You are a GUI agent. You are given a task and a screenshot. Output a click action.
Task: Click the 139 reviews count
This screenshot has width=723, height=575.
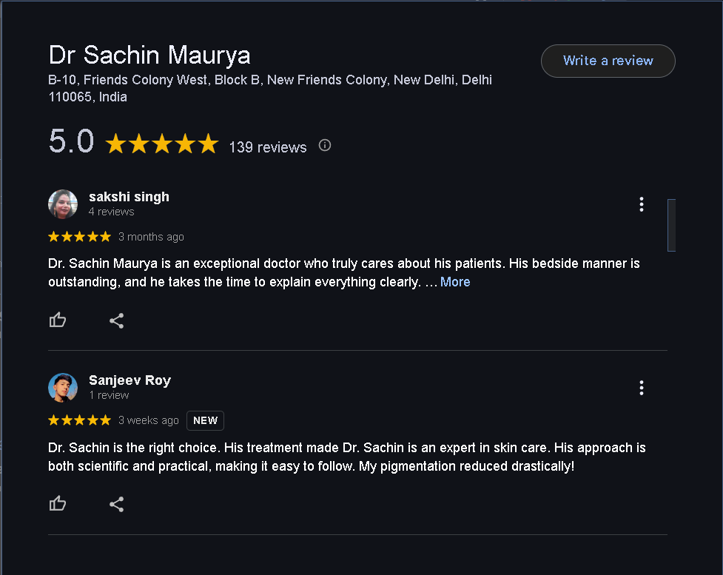point(267,147)
